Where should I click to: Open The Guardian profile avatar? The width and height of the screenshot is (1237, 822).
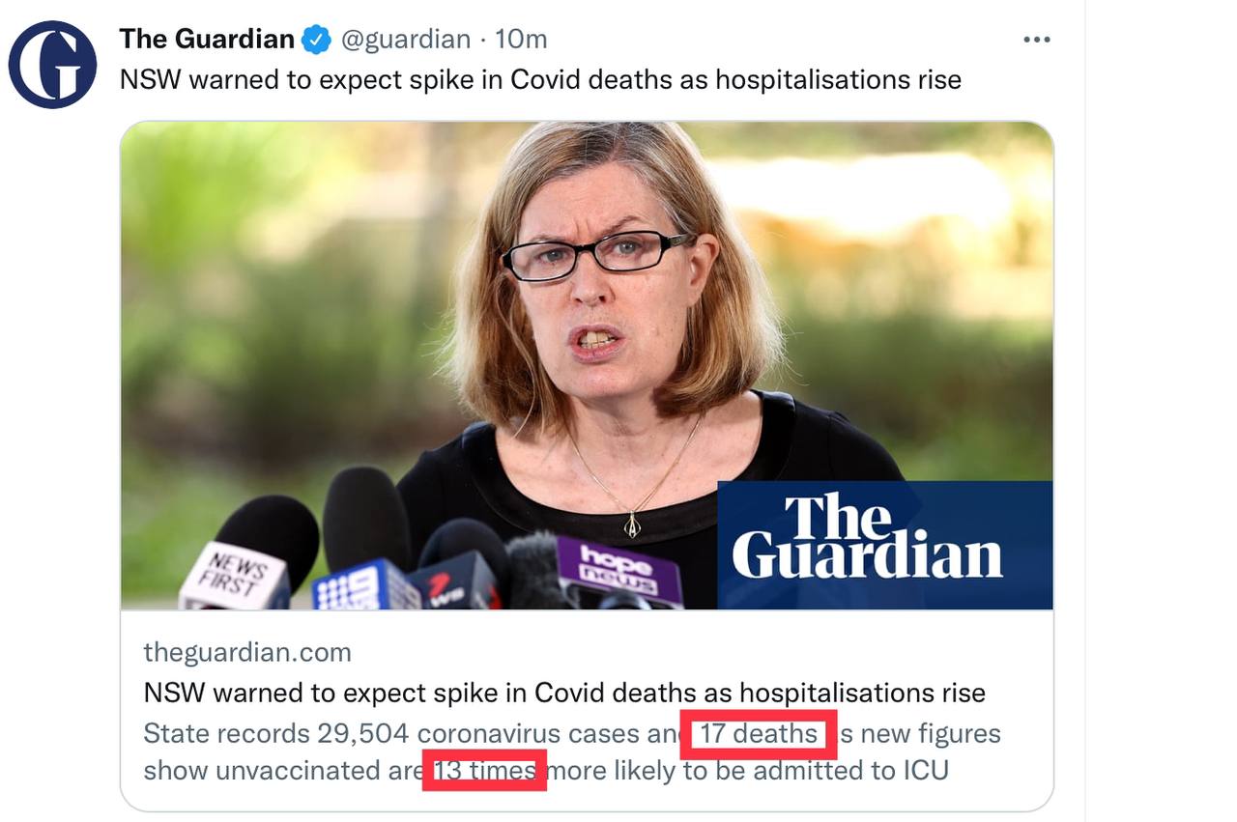pos(52,65)
